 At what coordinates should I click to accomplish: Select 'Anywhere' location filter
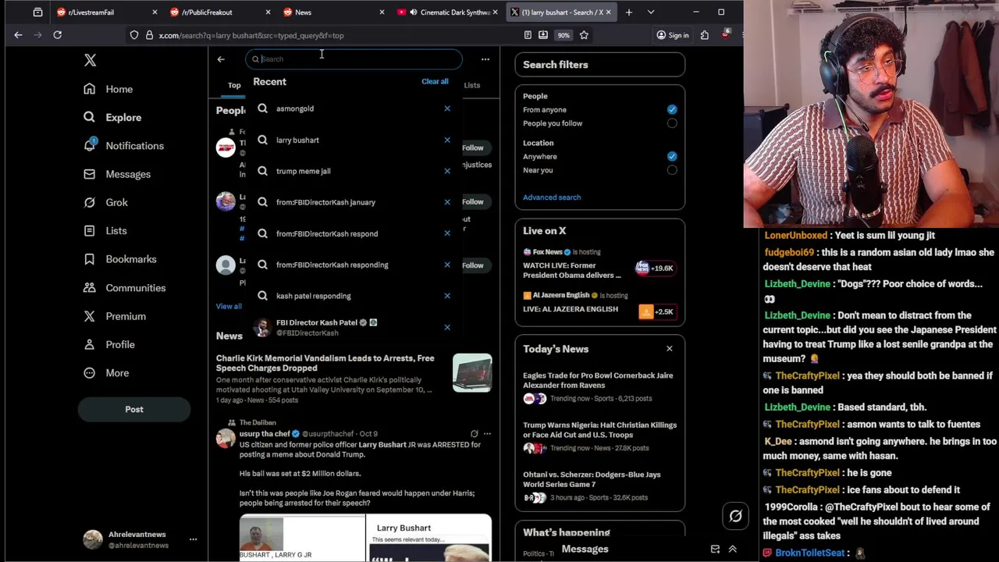(672, 156)
